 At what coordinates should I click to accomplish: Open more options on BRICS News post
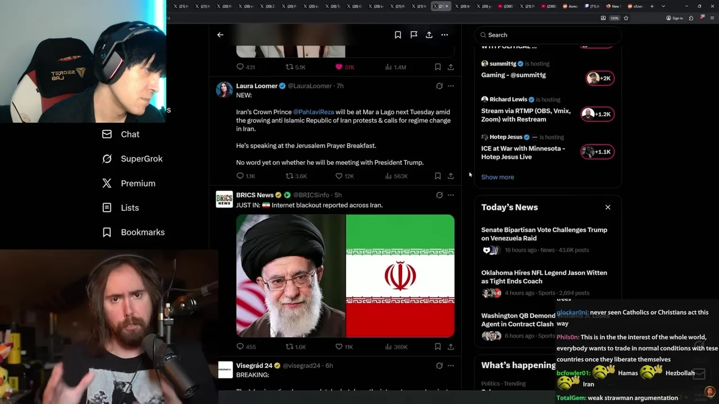click(x=450, y=195)
